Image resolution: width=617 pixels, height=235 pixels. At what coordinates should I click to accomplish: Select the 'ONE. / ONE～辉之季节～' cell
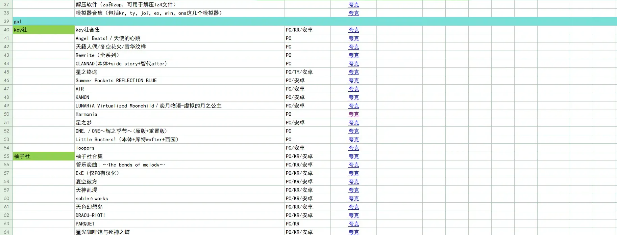pyautogui.click(x=179, y=131)
